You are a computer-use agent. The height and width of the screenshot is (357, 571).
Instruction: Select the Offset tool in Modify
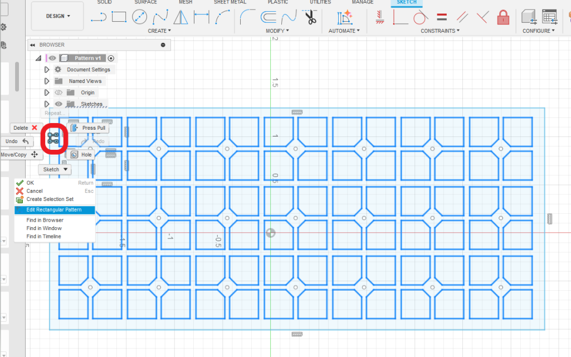[x=269, y=17]
